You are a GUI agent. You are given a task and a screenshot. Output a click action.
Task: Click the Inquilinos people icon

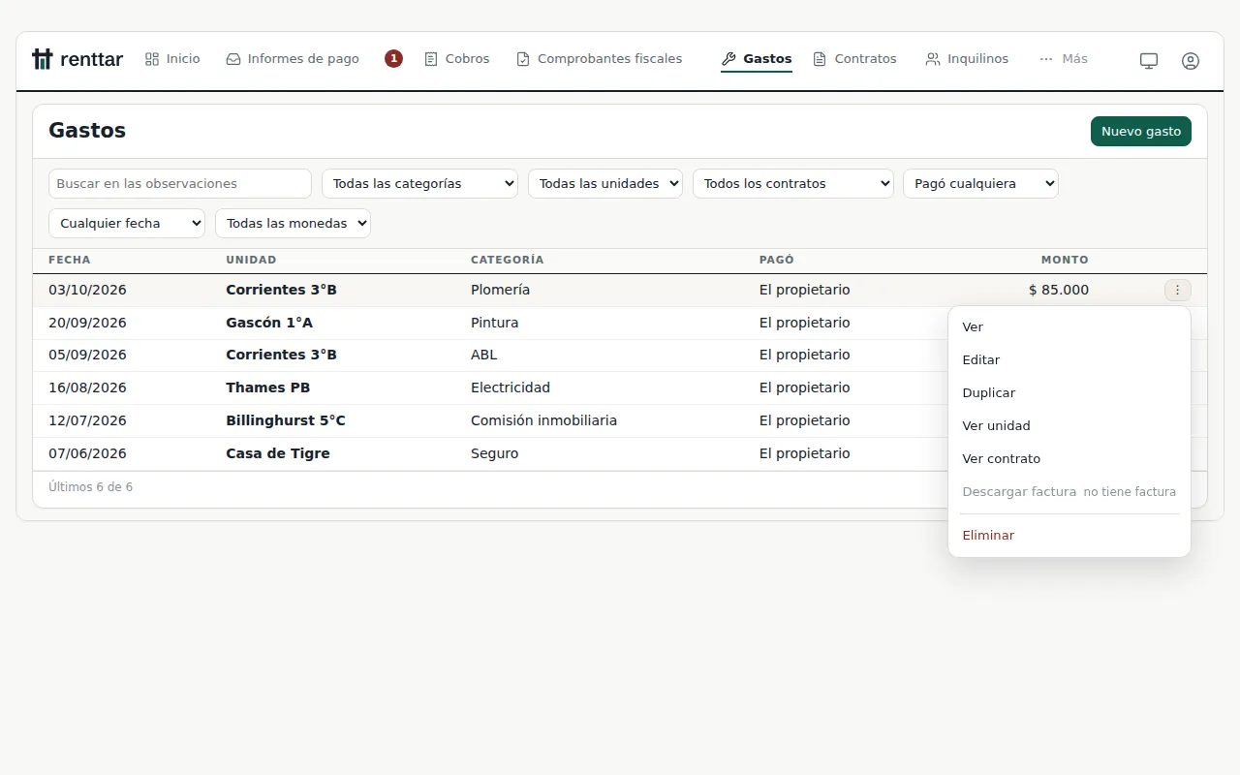pos(933,59)
